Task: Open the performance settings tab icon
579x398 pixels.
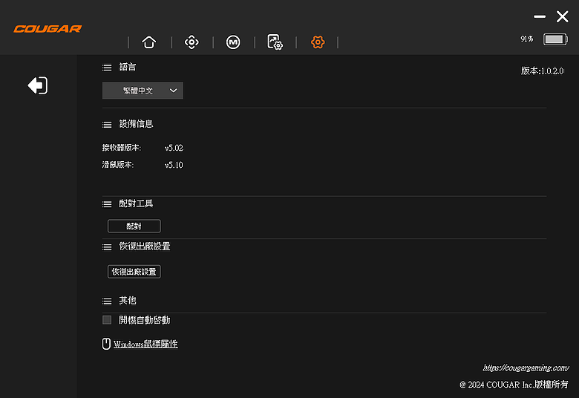Action: tap(275, 42)
